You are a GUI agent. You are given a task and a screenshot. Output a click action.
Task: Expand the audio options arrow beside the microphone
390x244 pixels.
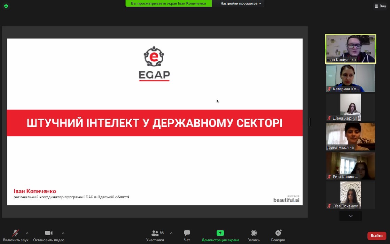pos(27,233)
